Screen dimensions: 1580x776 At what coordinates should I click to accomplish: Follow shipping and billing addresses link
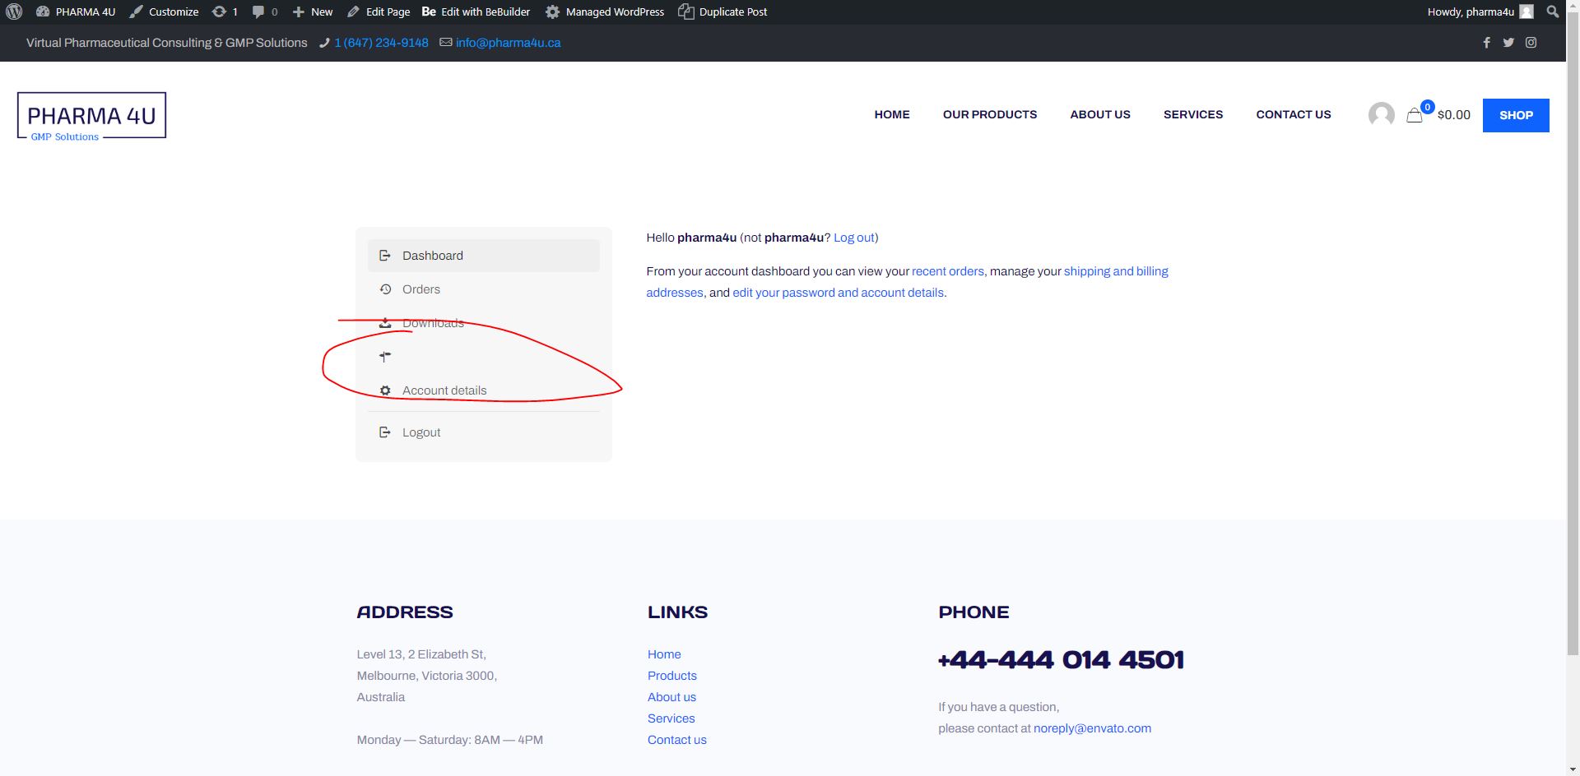pyautogui.click(x=1116, y=271)
